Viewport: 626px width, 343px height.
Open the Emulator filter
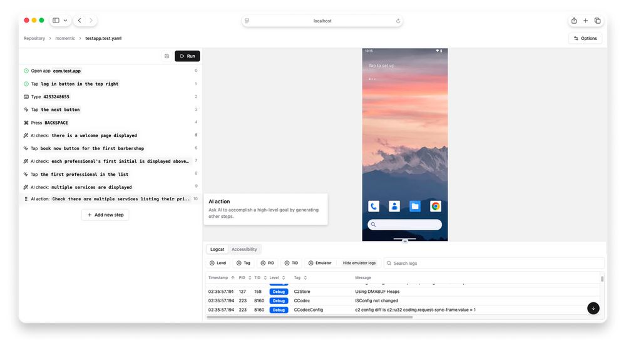(320, 263)
